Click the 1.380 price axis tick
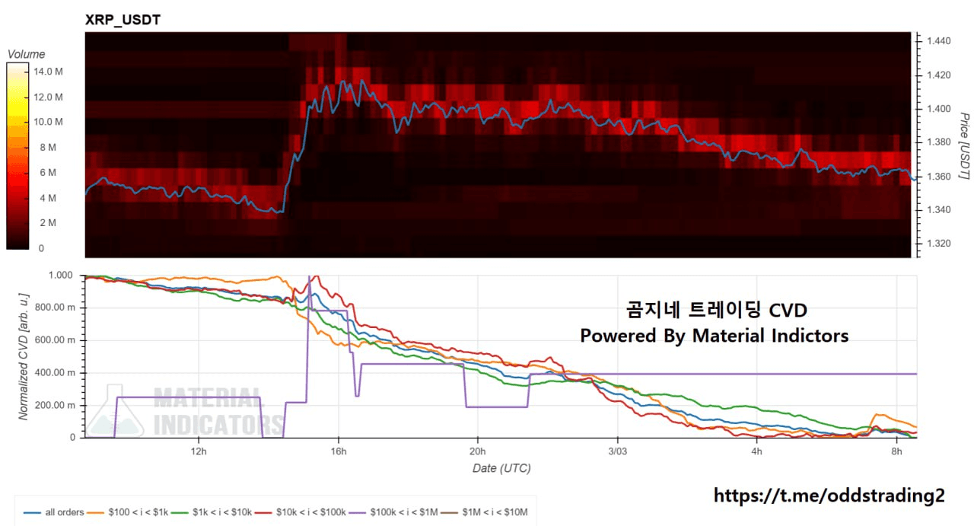Screen dimensions: 974x526 [940, 142]
